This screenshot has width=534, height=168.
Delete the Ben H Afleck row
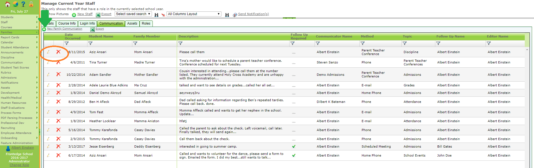coord(58,101)
